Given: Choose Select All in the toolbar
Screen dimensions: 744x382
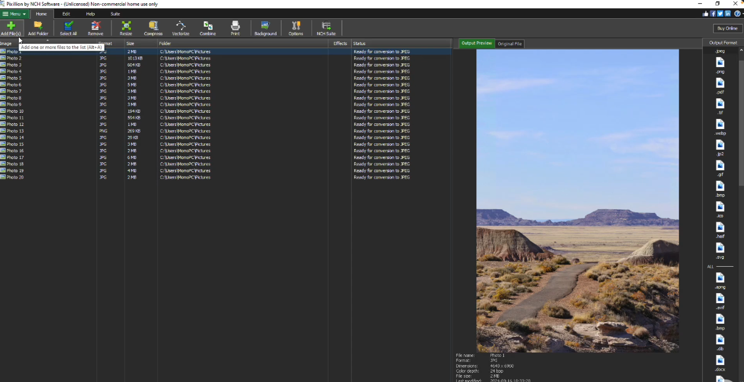Looking at the screenshot, I should point(68,28).
